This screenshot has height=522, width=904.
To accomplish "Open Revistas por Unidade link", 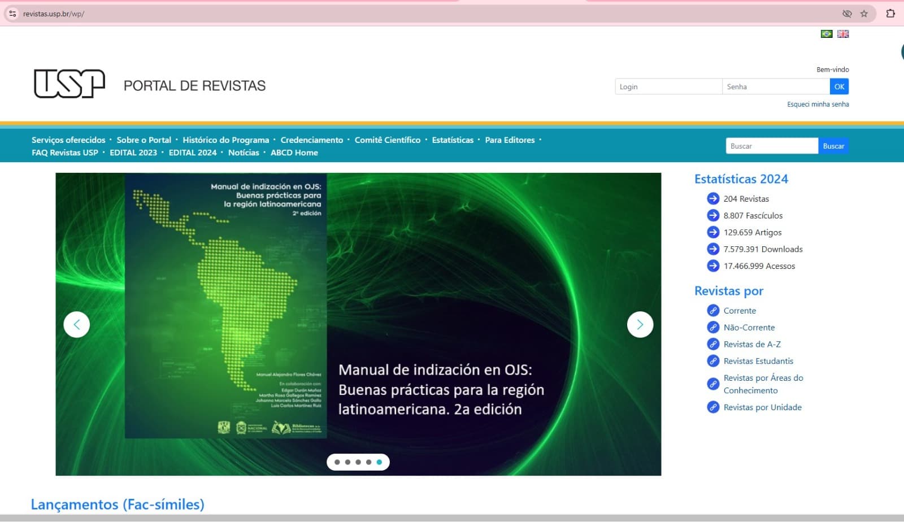I will click(x=763, y=407).
